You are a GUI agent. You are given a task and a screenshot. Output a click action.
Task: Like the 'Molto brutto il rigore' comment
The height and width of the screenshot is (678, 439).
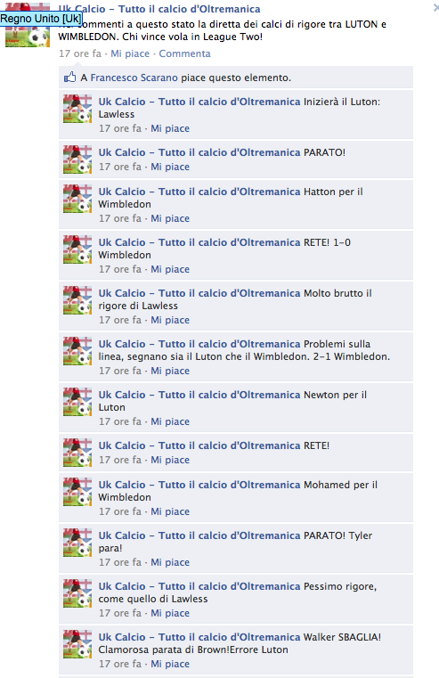click(x=170, y=320)
